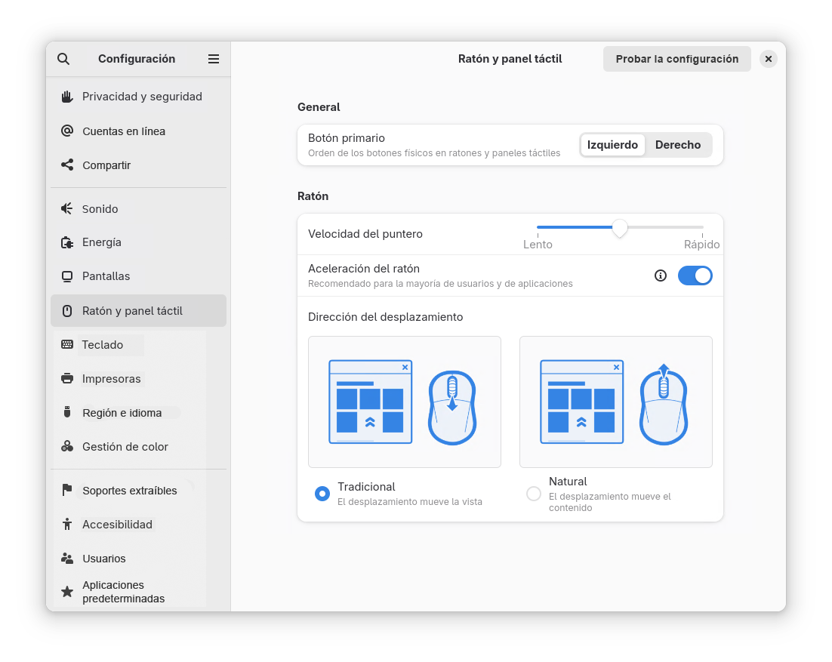Select the Natural scrolling option
The width and height of the screenshot is (832, 662).
(x=534, y=493)
